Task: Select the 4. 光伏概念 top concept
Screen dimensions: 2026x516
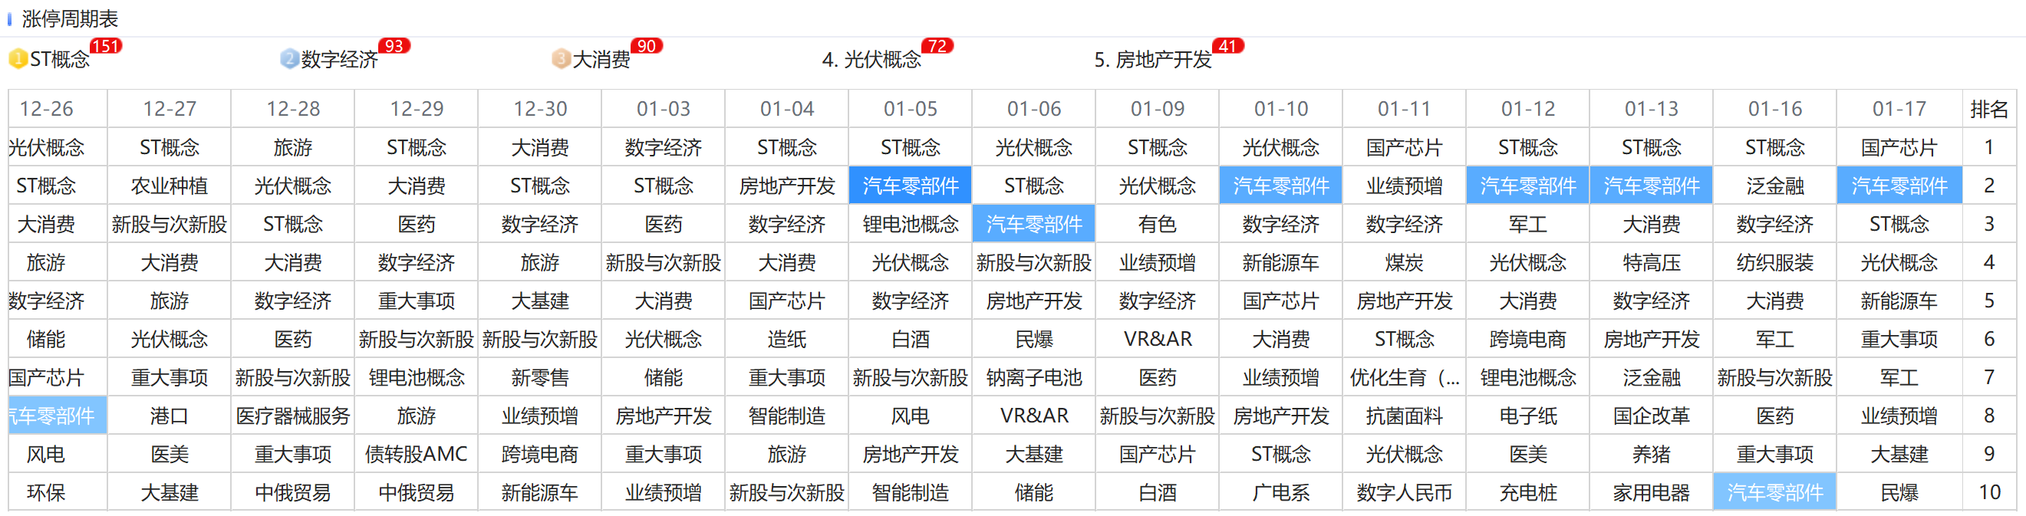Action: pos(871,60)
